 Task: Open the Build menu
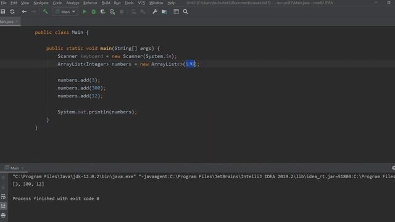[106, 2]
